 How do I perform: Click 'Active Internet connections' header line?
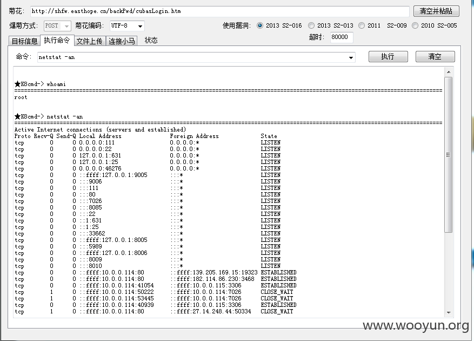pyautogui.click(x=100, y=129)
